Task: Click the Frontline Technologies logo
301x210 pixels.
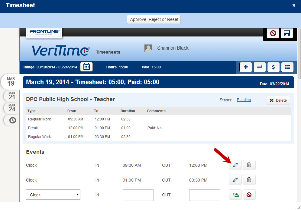Action: click(44, 32)
